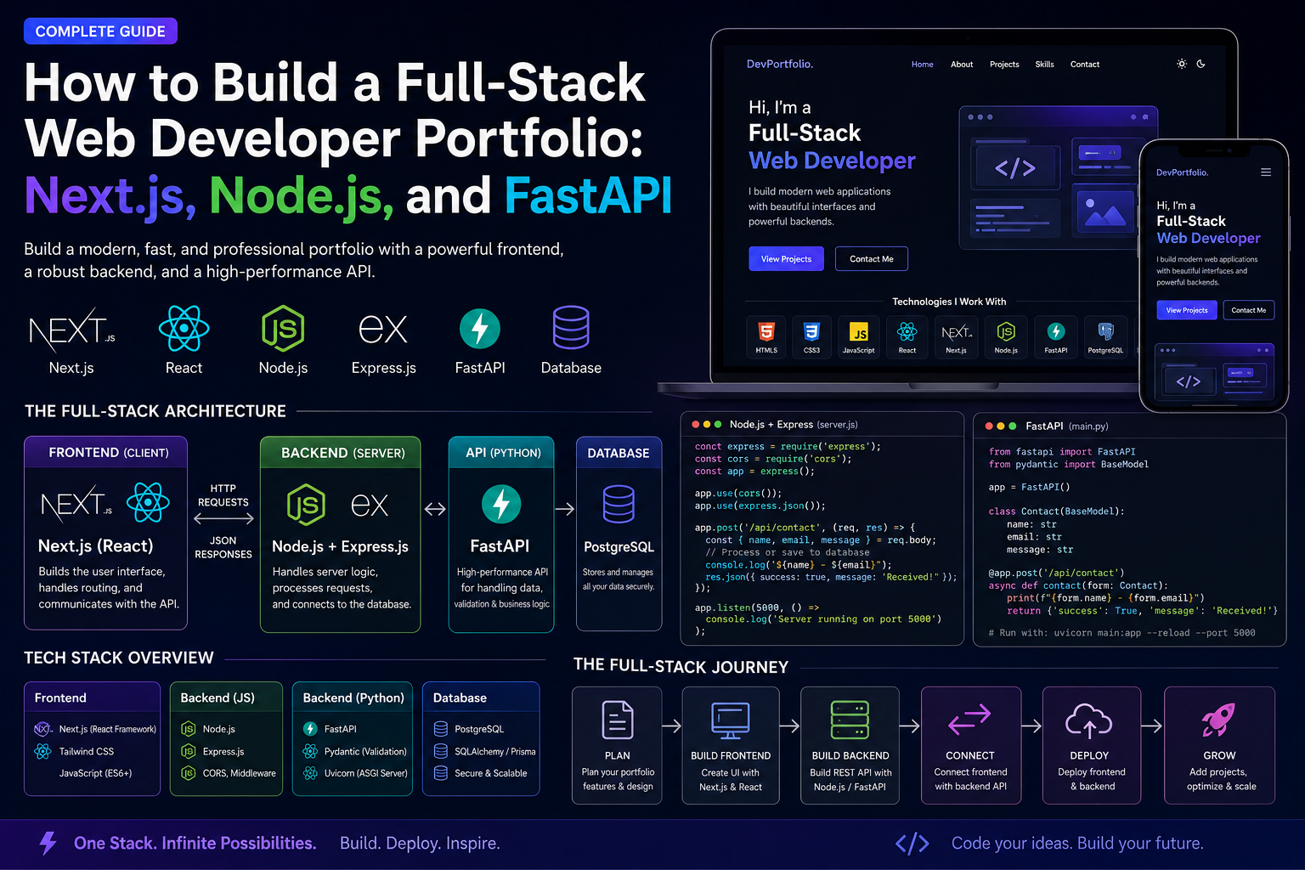Click the BACKEND (SERVER) card header
This screenshot has width=1305, height=870.
pos(341,453)
